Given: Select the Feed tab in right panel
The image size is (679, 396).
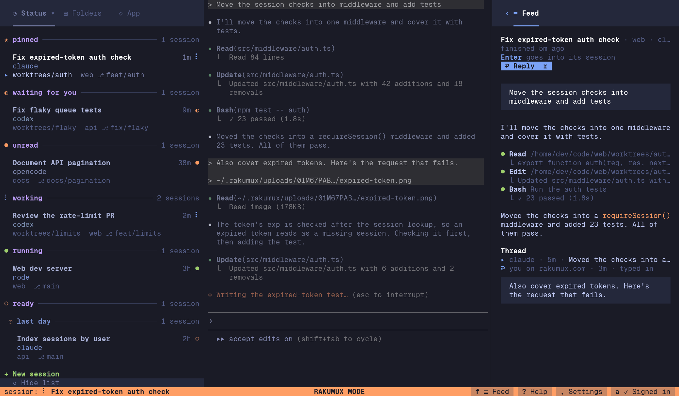Looking at the screenshot, I should [x=526, y=13].
